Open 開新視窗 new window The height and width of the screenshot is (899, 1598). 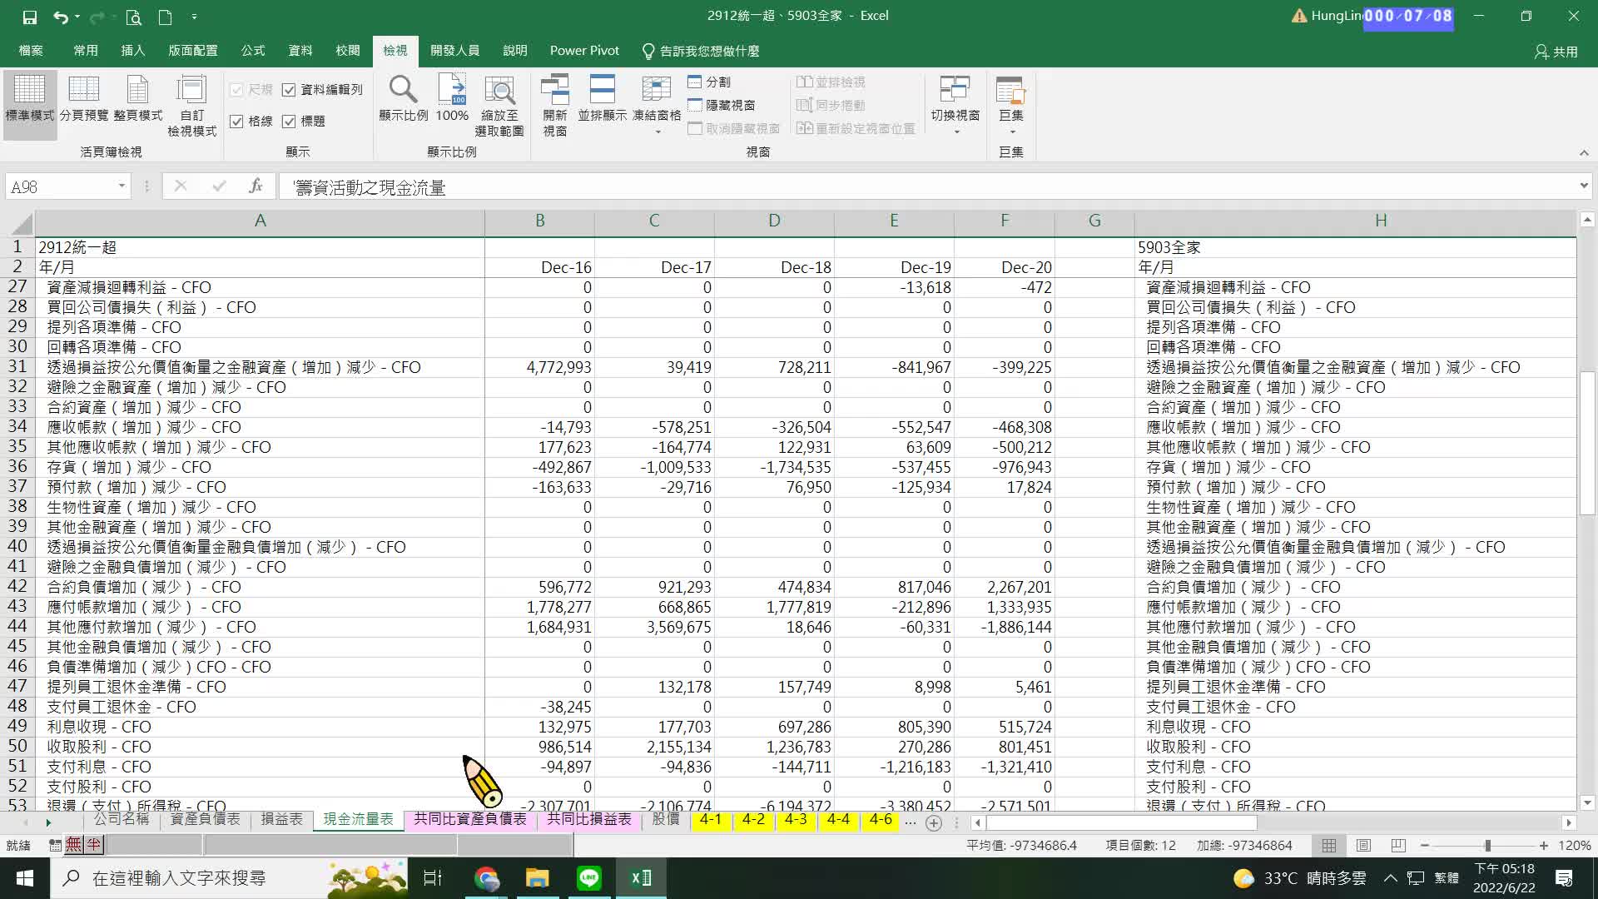click(555, 106)
